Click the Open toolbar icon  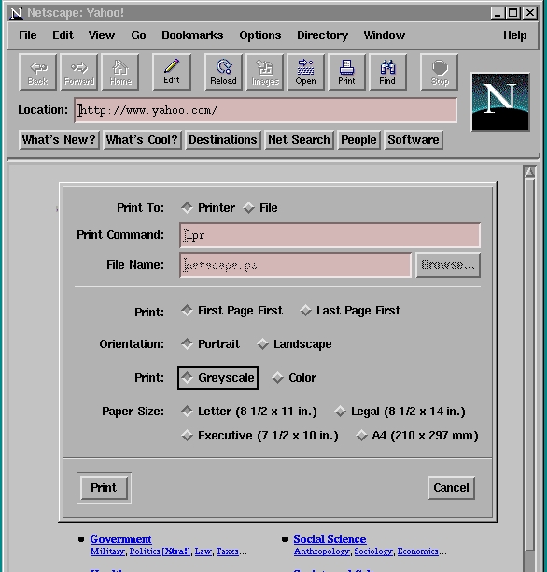pos(305,72)
